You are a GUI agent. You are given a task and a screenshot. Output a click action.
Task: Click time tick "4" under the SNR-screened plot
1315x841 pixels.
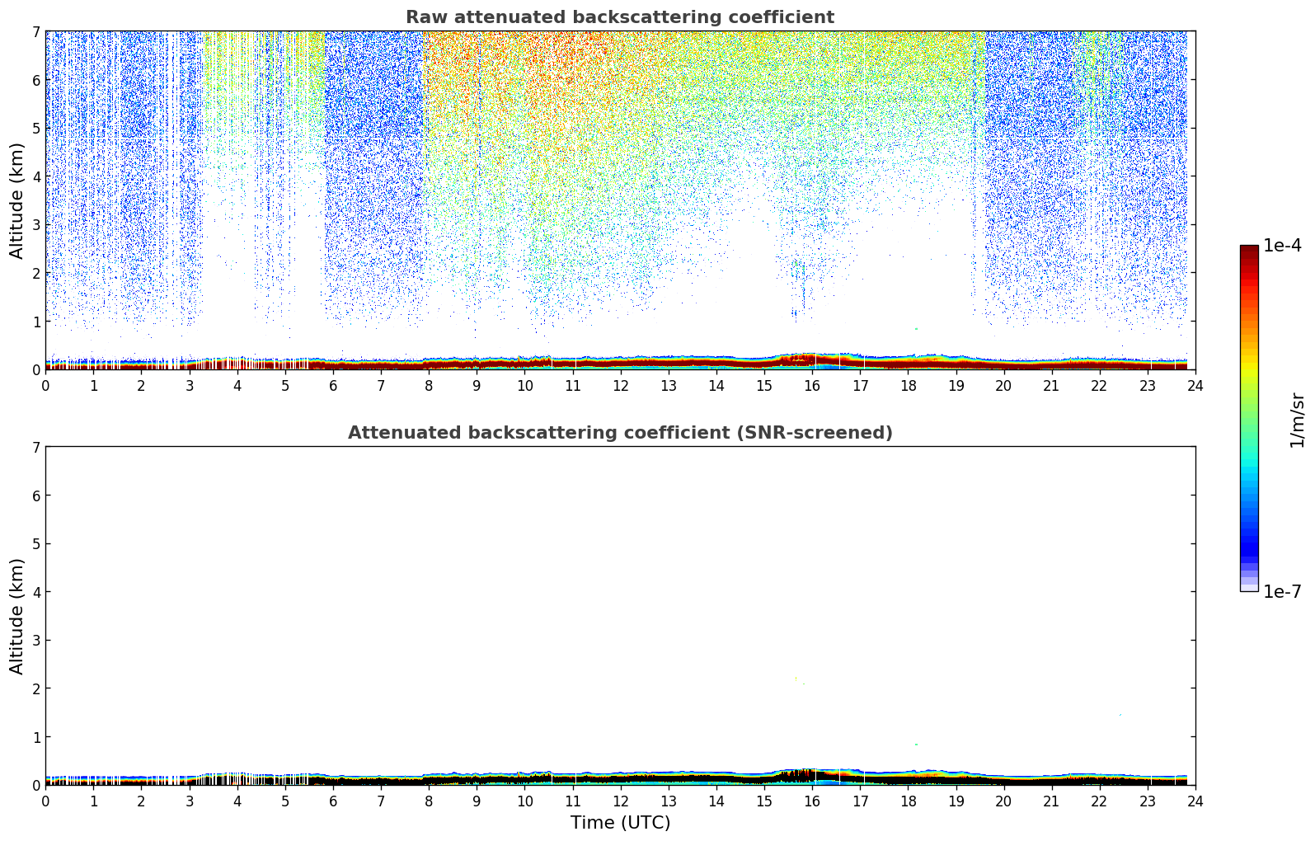coord(237,801)
